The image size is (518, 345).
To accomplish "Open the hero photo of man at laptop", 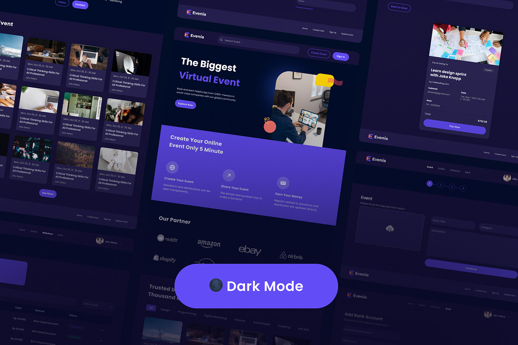I will point(300,110).
